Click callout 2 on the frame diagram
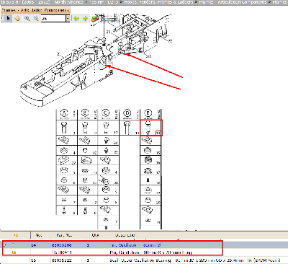Viewport: 288px width, 264px height. (58, 54)
